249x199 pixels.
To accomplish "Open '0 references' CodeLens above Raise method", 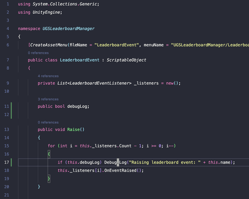I will [x=48, y=122].
